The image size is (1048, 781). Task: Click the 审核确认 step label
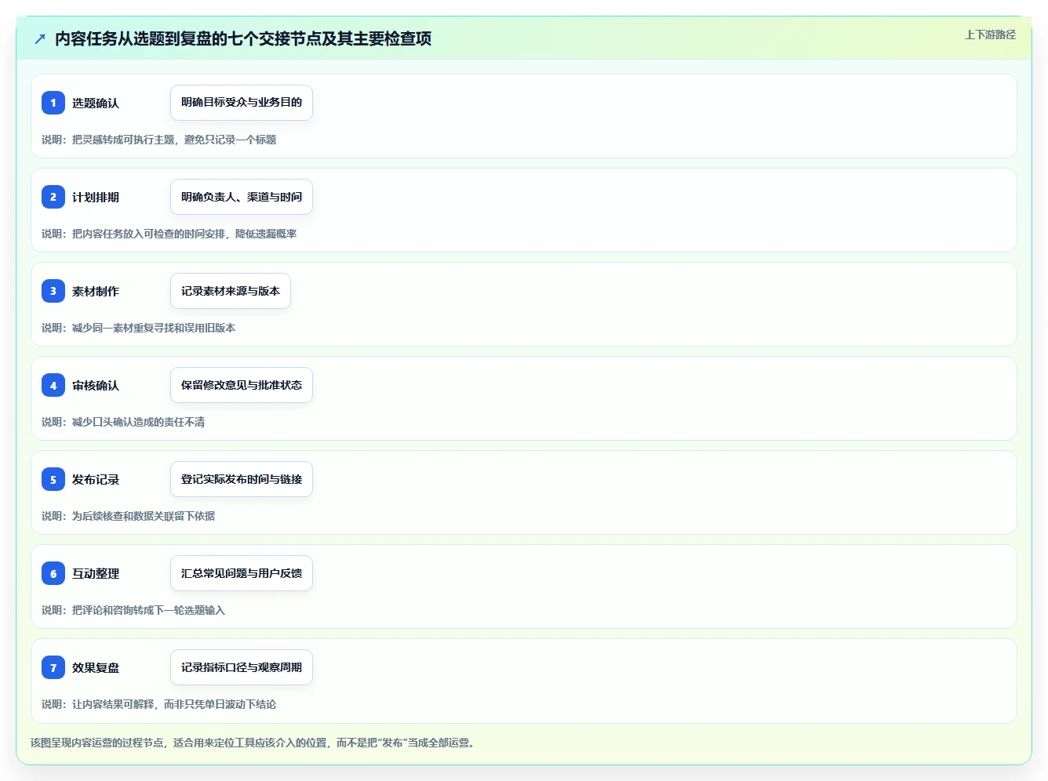tap(96, 385)
